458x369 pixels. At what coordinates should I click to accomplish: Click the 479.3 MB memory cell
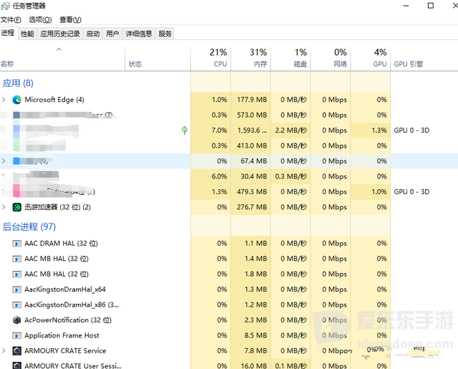[x=251, y=192]
